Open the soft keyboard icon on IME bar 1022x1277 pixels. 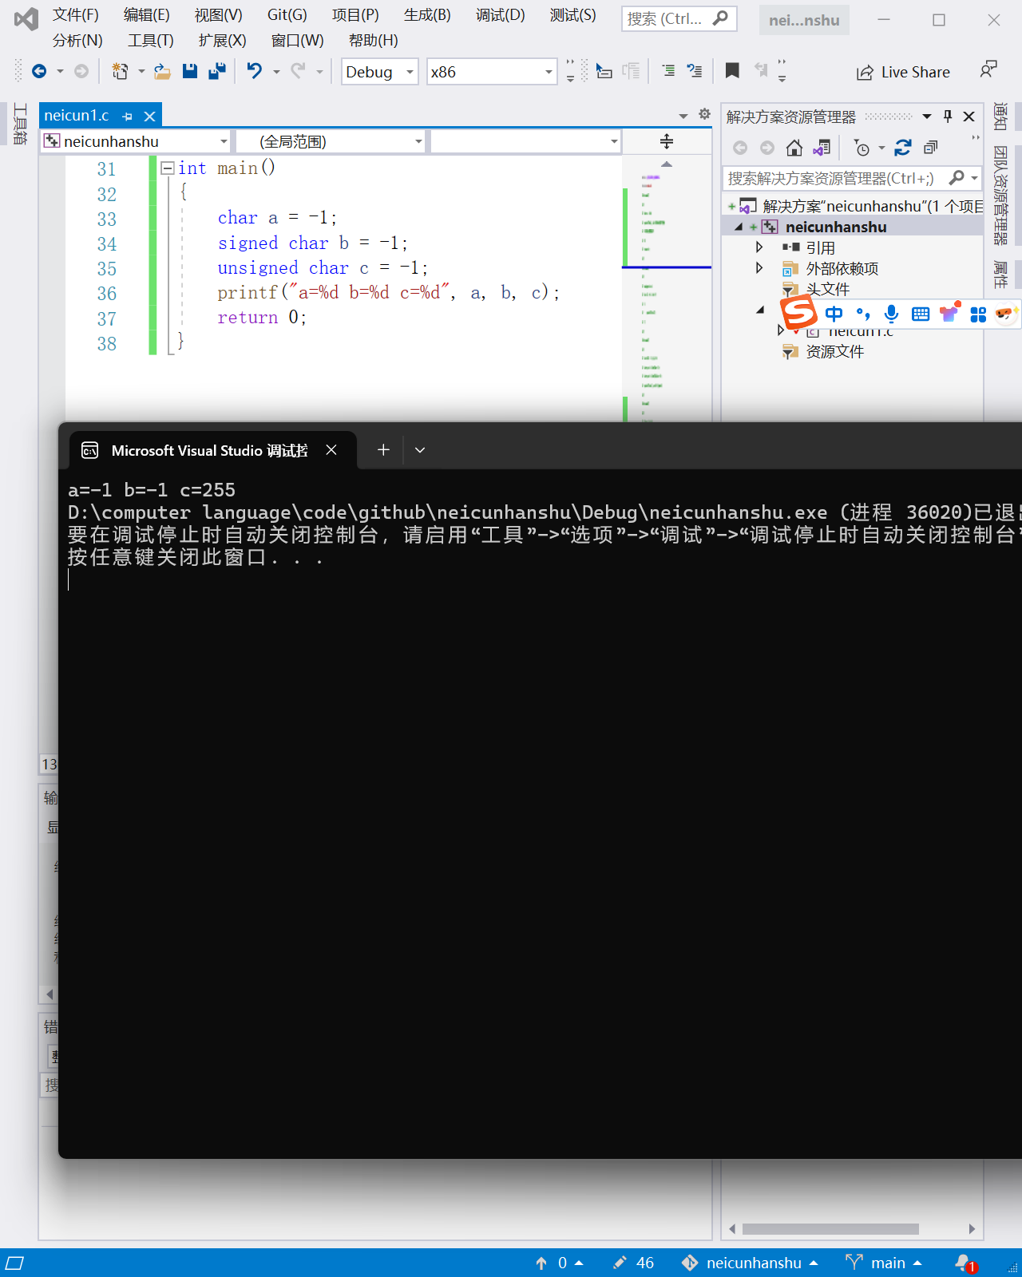click(921, 314)
